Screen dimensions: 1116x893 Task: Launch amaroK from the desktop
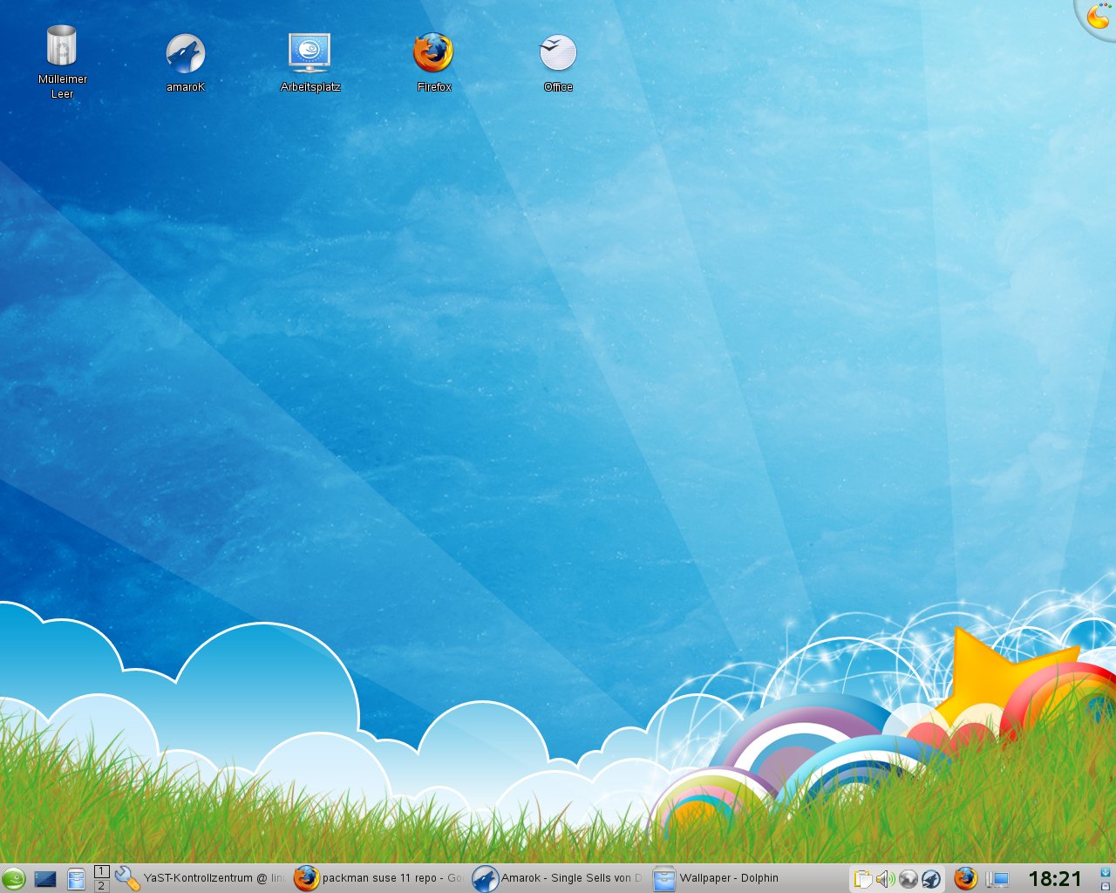(185, 54)
